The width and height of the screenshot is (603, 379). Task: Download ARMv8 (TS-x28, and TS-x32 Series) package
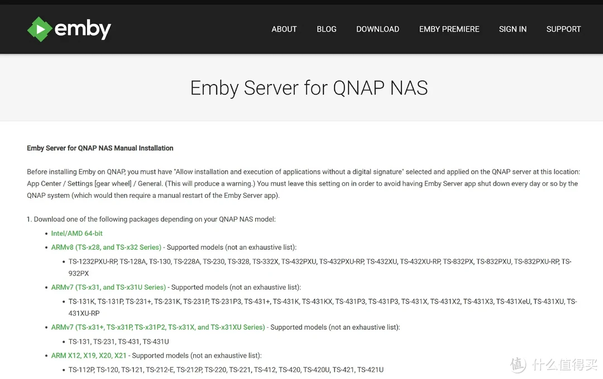coord(106,247)
